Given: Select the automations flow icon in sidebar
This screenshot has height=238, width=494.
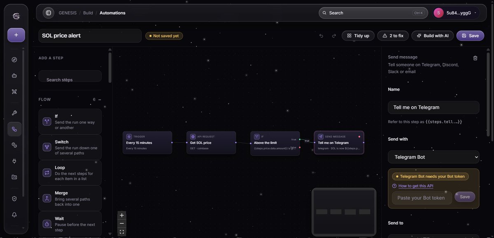Looking at the screenshot, I should [x=14, y=129].
